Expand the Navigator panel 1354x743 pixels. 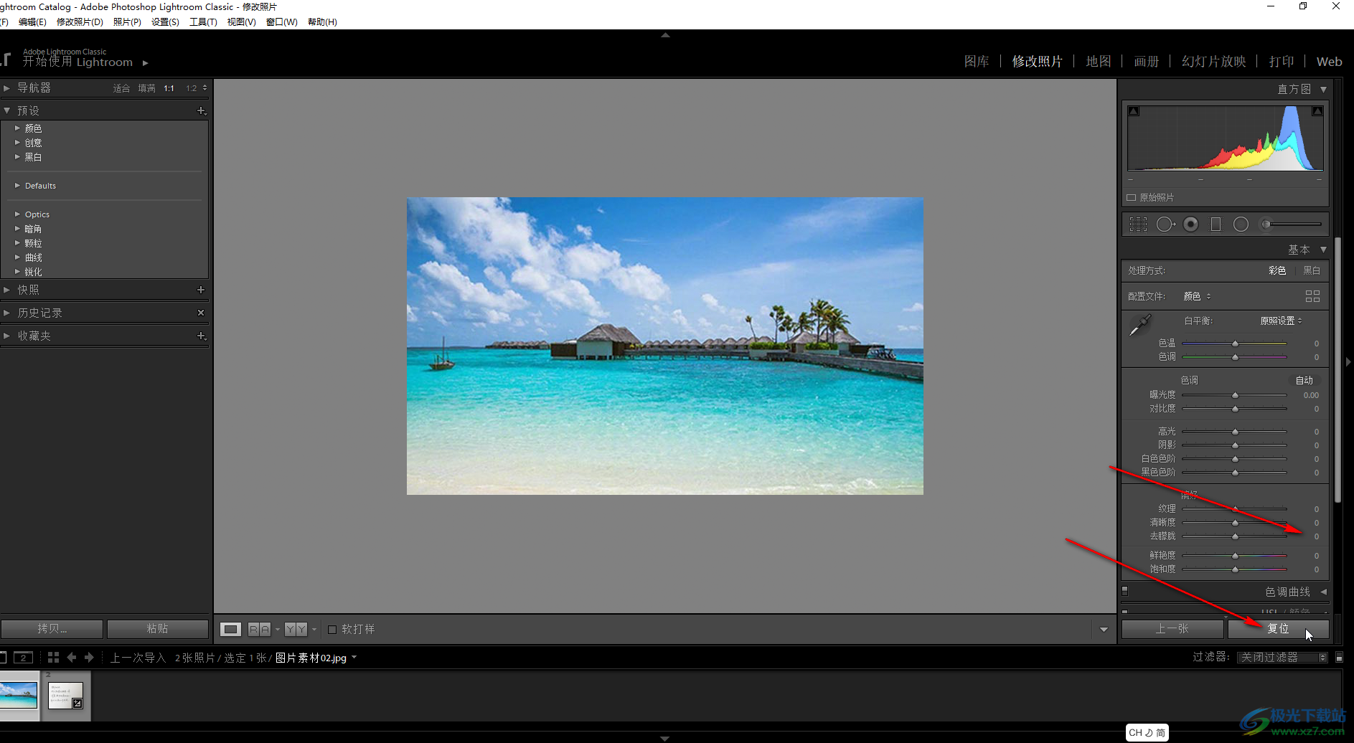pos(6,88)
